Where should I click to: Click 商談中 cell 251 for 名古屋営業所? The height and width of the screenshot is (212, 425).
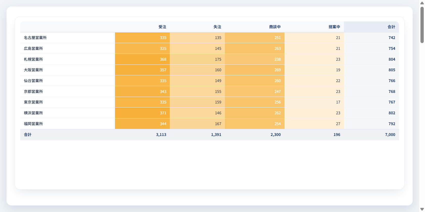[255, 38]
